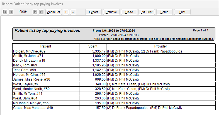
Task: Click the 1,800.00 spent amount
Action: (99, 56)
